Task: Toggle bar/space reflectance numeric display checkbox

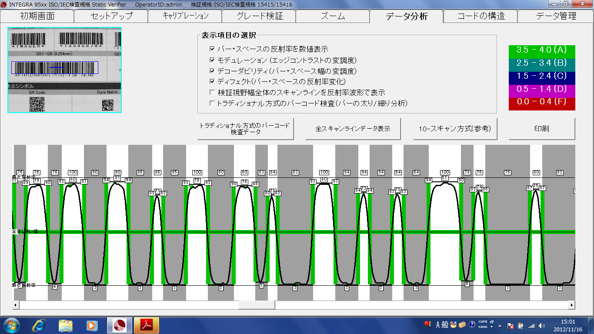Action: tap(212, 49)
